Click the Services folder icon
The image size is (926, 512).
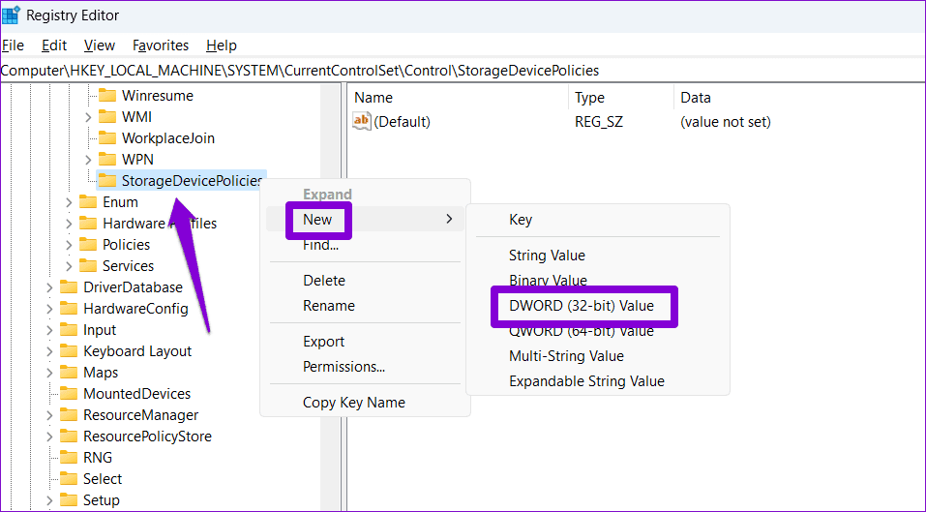click(x=88, y=265)
